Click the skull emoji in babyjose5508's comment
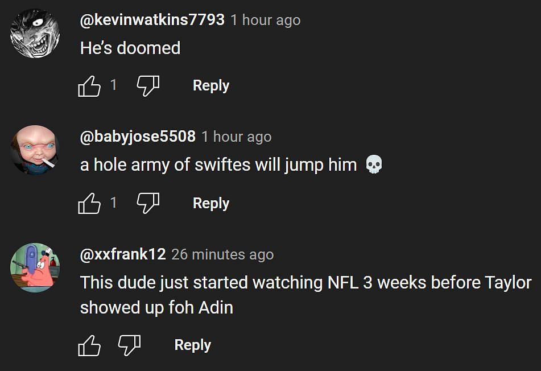Image resolution: width=541 pixels, height=371 pixels. pos(373,165)
